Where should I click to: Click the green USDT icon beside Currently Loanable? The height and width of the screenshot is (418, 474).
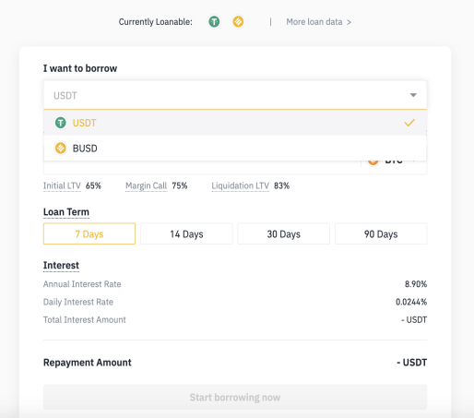coord(214,22)
